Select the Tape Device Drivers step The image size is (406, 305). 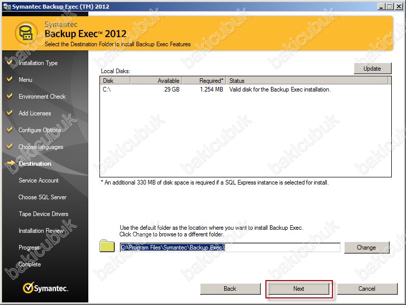point(44,214)
